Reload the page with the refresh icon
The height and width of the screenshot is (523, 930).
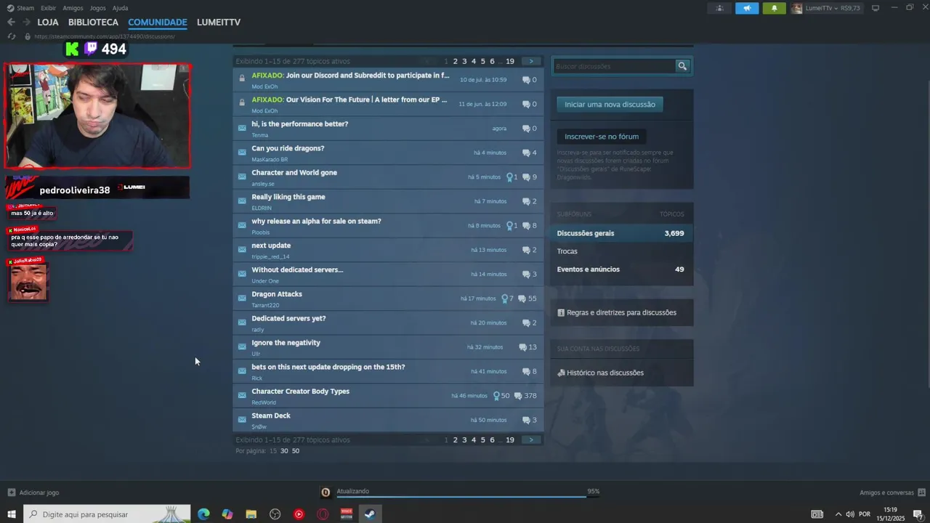(11, 36)
